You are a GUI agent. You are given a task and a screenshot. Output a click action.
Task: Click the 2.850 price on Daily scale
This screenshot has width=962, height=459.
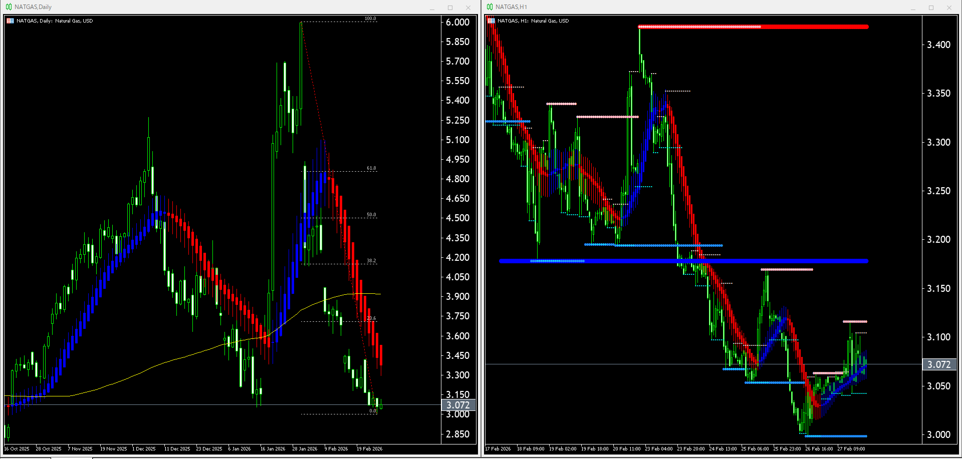(458, 434)
